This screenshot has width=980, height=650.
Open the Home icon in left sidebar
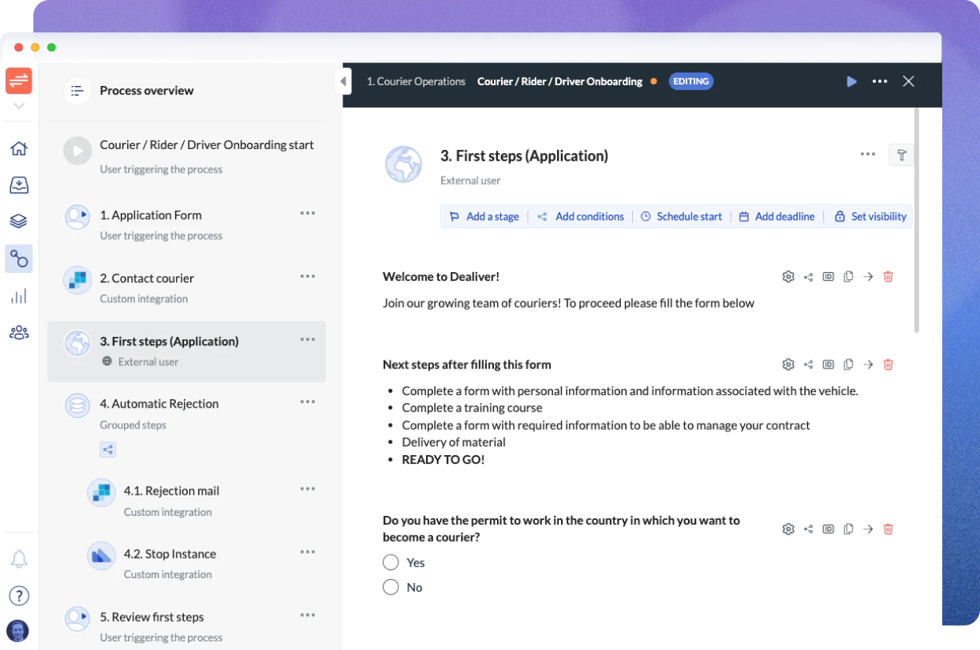click(x=19, y=148)
